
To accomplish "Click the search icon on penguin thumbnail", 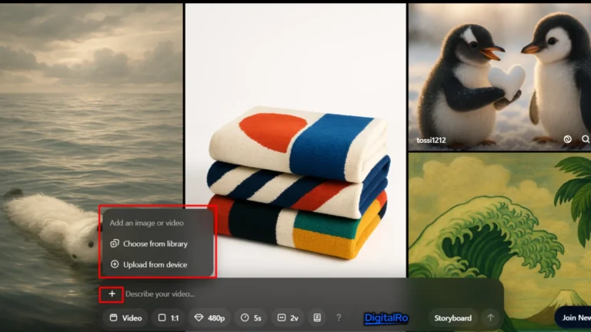I will (x=585, y=140).
